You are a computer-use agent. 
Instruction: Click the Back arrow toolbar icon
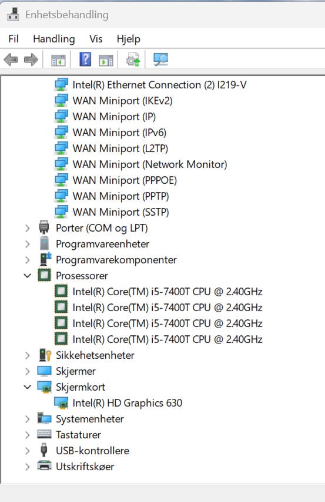tap(11, 60)
